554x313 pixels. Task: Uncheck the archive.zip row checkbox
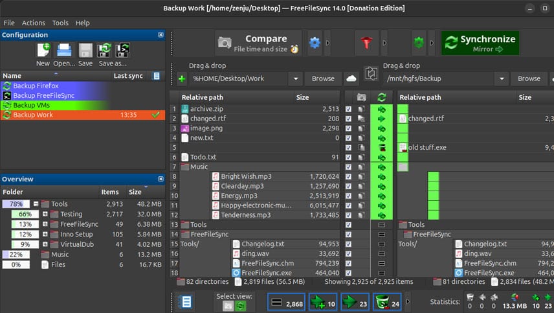348,110
